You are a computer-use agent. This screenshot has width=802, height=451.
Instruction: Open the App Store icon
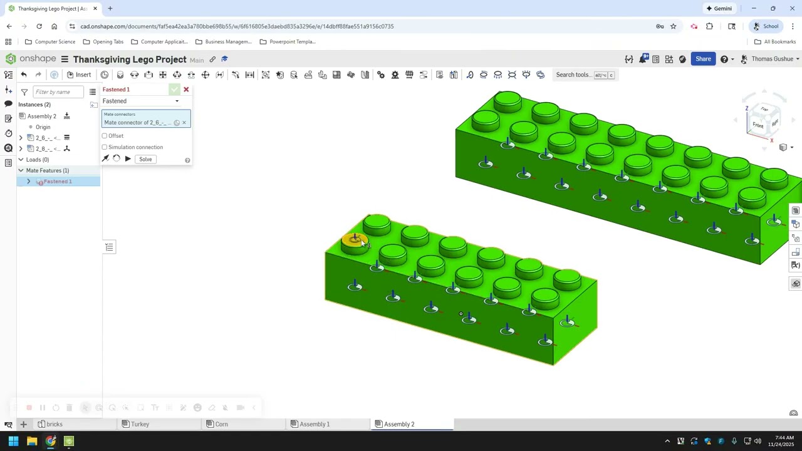pos(669,59)
